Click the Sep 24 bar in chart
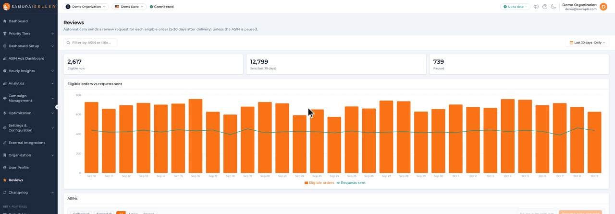 pyautogui.click(x=334, y=145)
